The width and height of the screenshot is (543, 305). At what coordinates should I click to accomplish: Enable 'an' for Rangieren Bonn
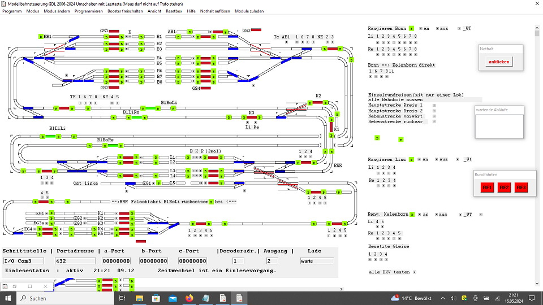421,28
